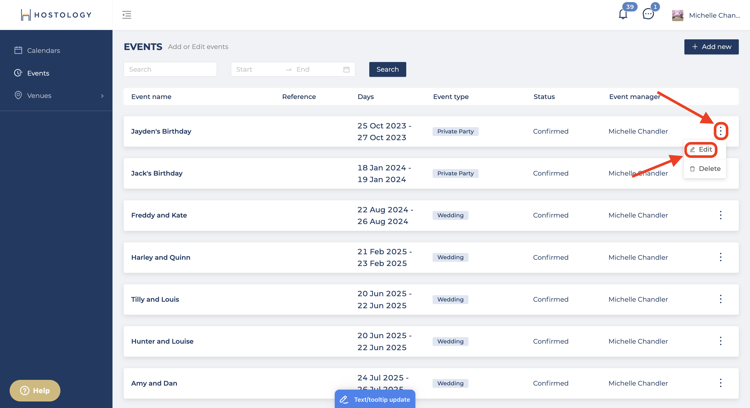Click the Venues sidebar location pin icon
The height and width of the screenshot is (408, 750).
coord(18,95)
